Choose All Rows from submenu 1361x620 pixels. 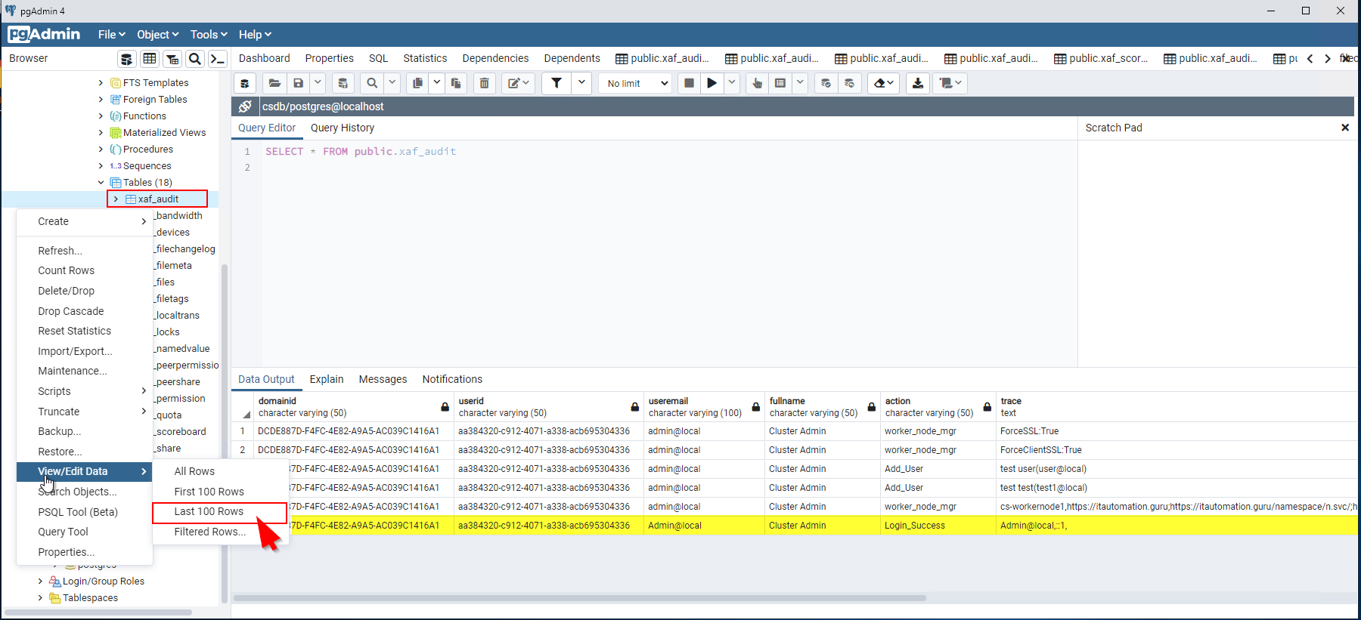pyautogui.click(x=219, y=471)
